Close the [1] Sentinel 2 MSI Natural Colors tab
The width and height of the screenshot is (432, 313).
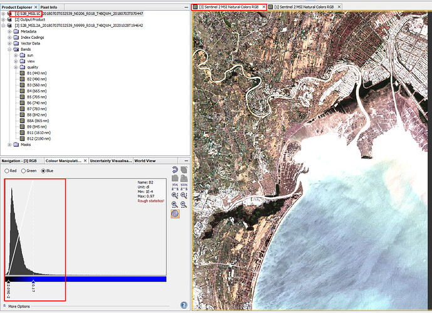tap(339, 7)
